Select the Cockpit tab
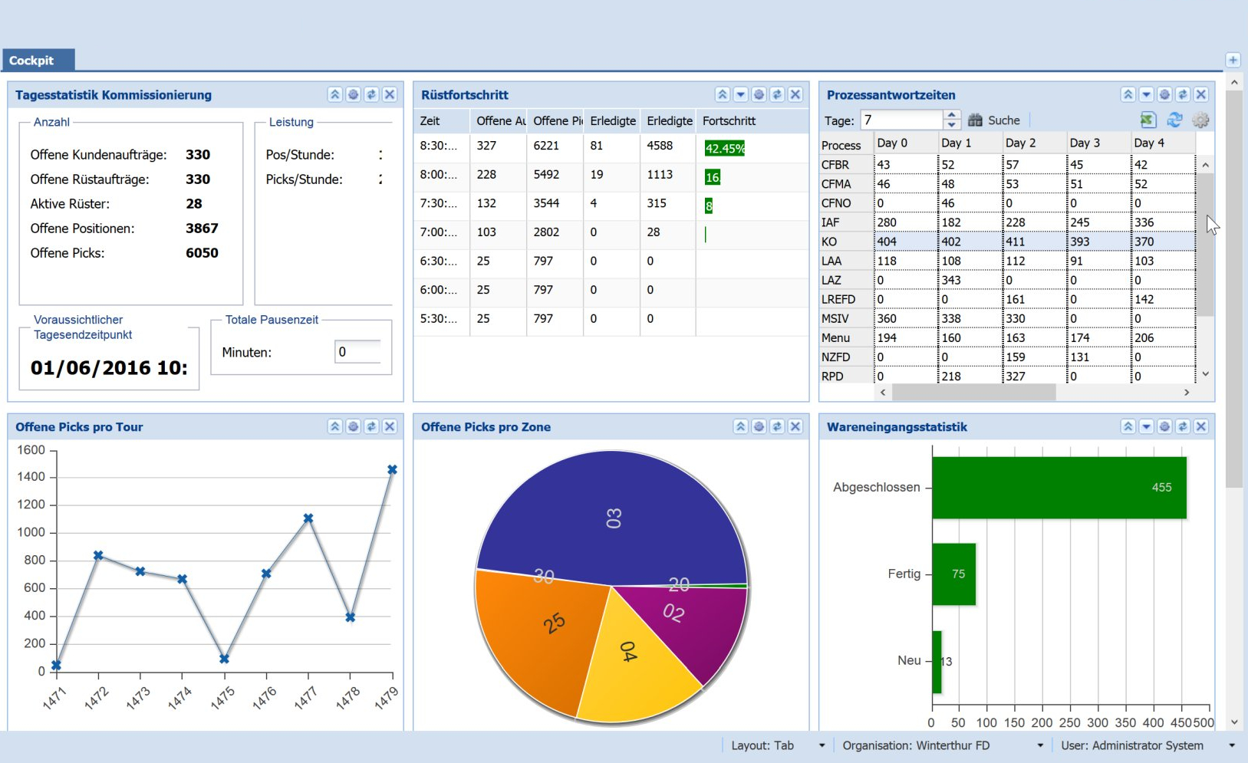Image resolution: width=1248 pixels, height=763 pixels. 32,61
